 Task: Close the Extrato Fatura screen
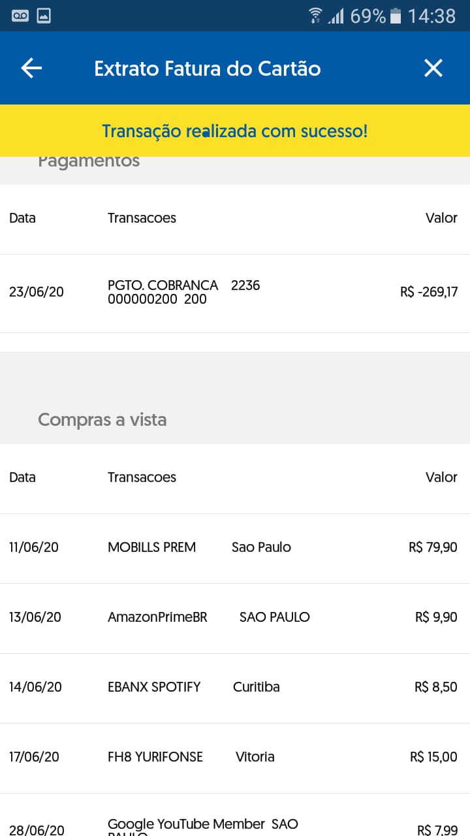tap(433, 68)
